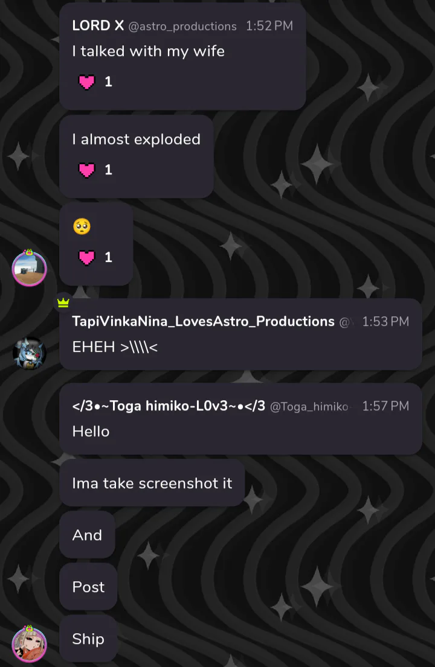The width and height of the screenshot is (435, 667).
Task: Click the pink heart under "I talked with my wife"
Action: (87, 82)
